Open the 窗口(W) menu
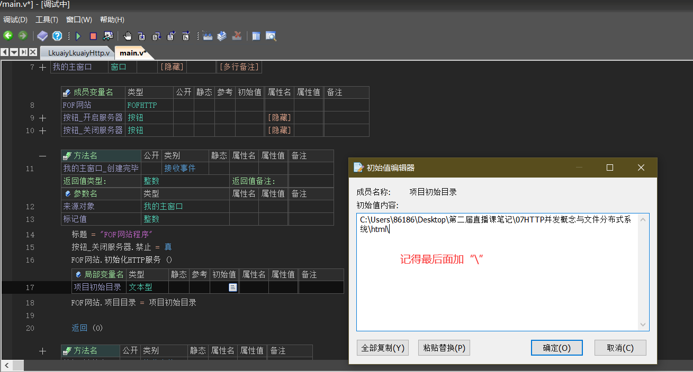This screenshot has width=693, height=372. (79, 20)
